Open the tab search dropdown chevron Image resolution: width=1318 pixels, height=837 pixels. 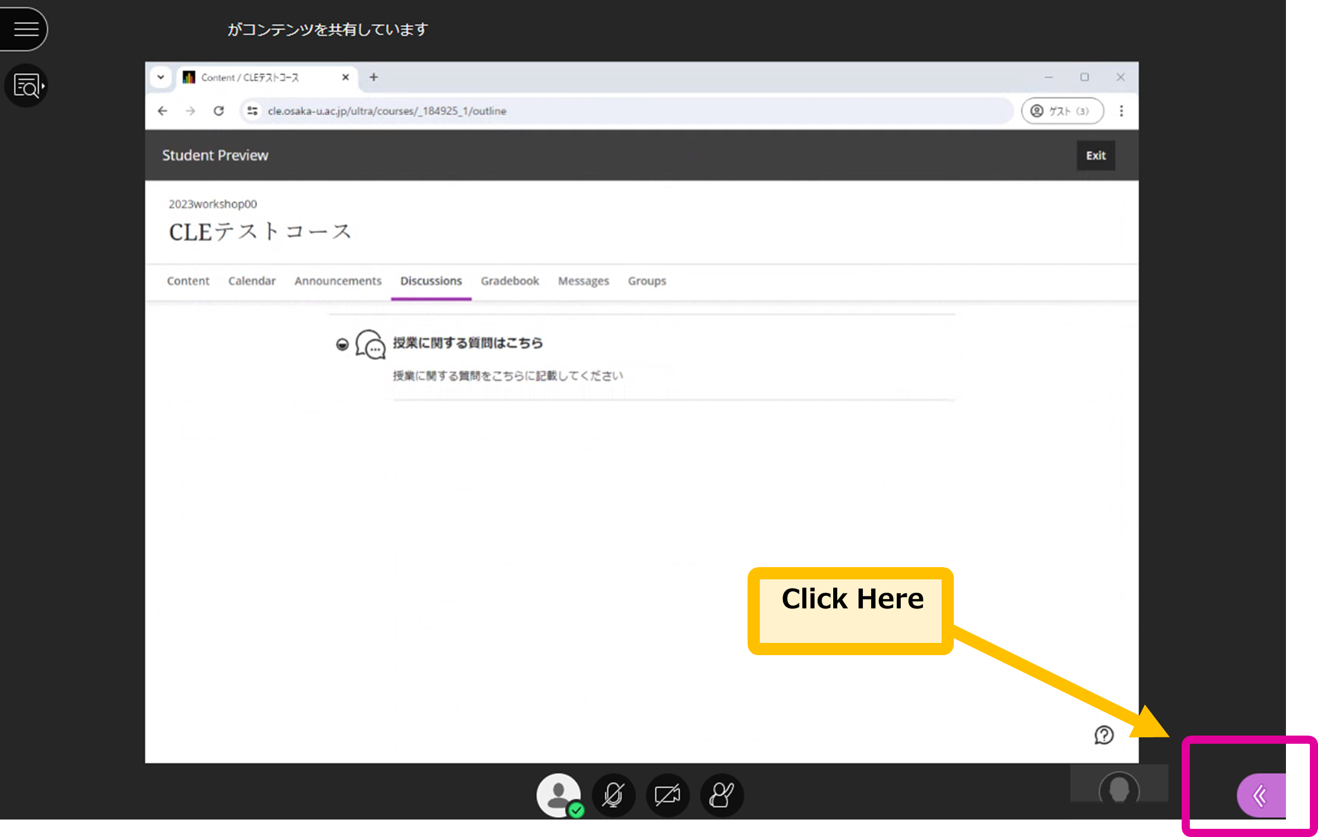[161, 77]
